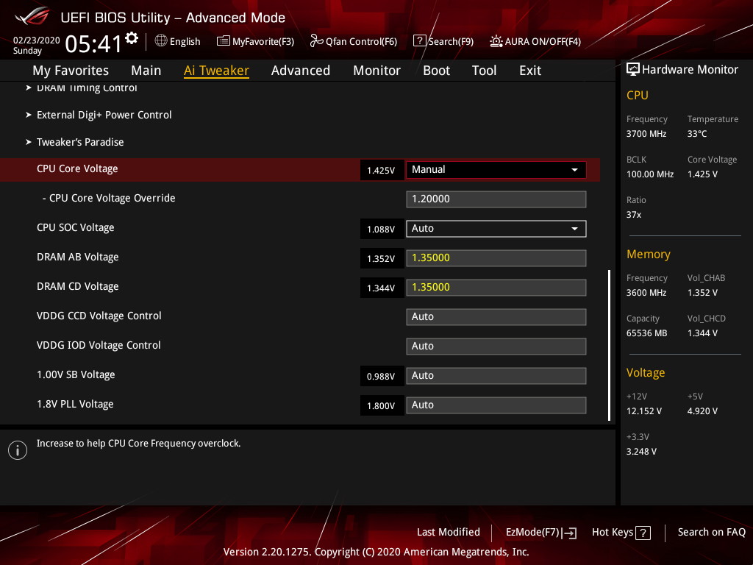Select the VDDG CCD Voltage Control label
The image size is (753, 565).
tap(99, 316)
